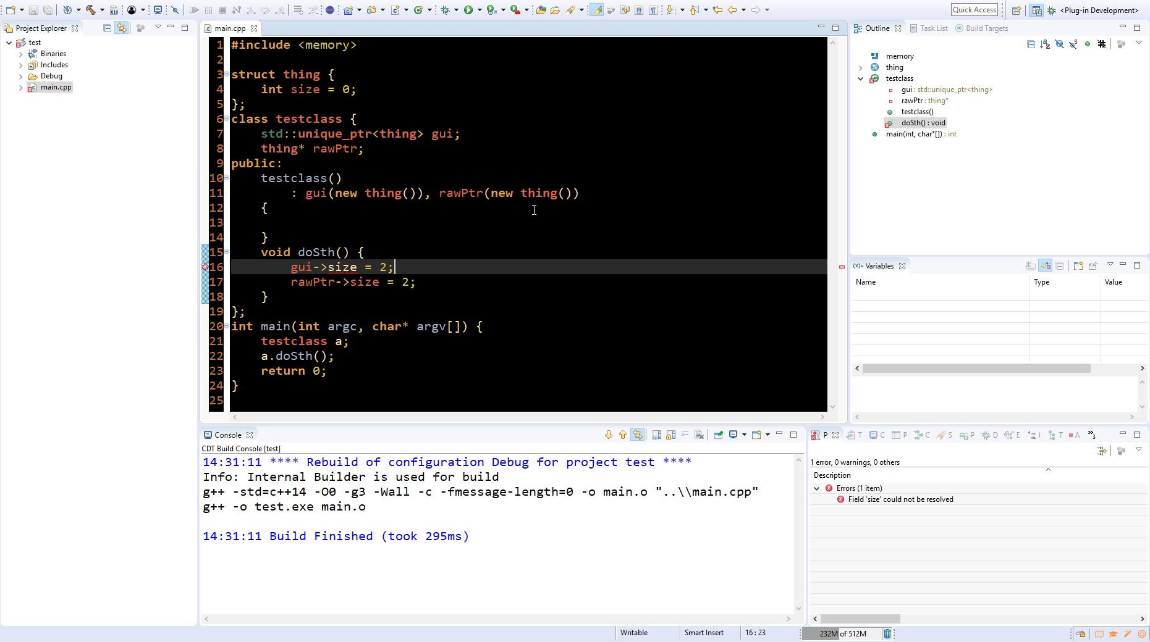Open Variables View Menu dropdown triangle
This screenshot has width=1150, height=642.
point(1110,264)
